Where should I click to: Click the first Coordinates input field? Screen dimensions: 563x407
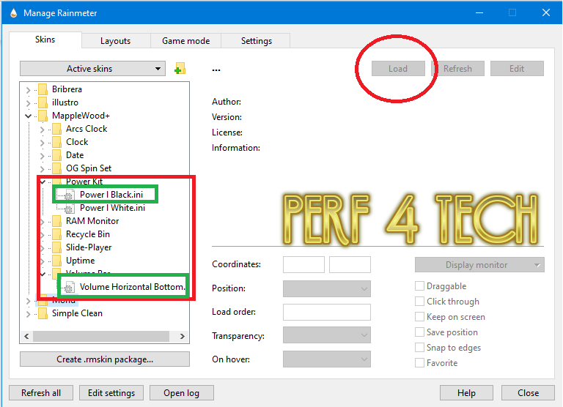point(303,265)
